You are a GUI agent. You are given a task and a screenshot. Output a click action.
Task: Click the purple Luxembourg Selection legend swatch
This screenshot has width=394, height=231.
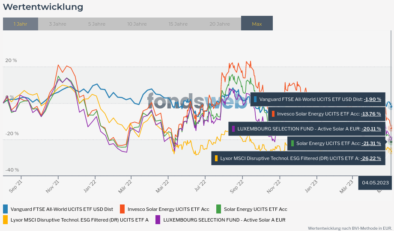click(158, 220)
